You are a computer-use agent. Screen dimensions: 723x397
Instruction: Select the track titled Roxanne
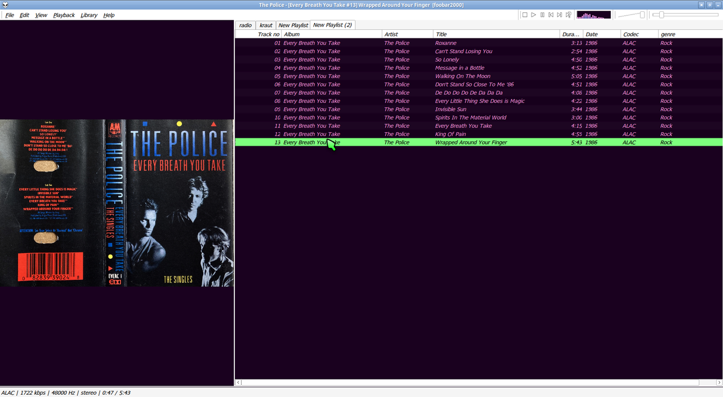pos(446,43)
